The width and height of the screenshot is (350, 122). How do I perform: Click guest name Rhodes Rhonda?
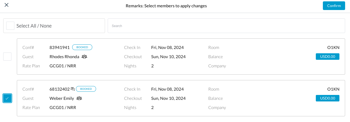point(64,57)
